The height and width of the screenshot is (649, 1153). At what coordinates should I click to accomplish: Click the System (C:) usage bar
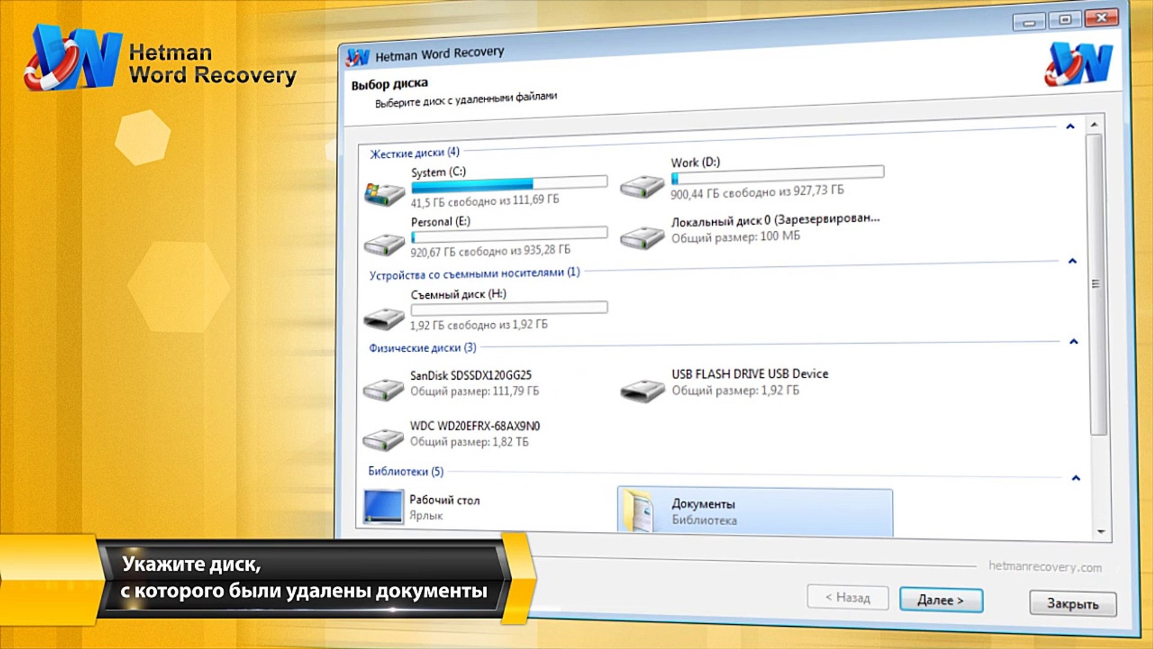click(x=509, y=183)
